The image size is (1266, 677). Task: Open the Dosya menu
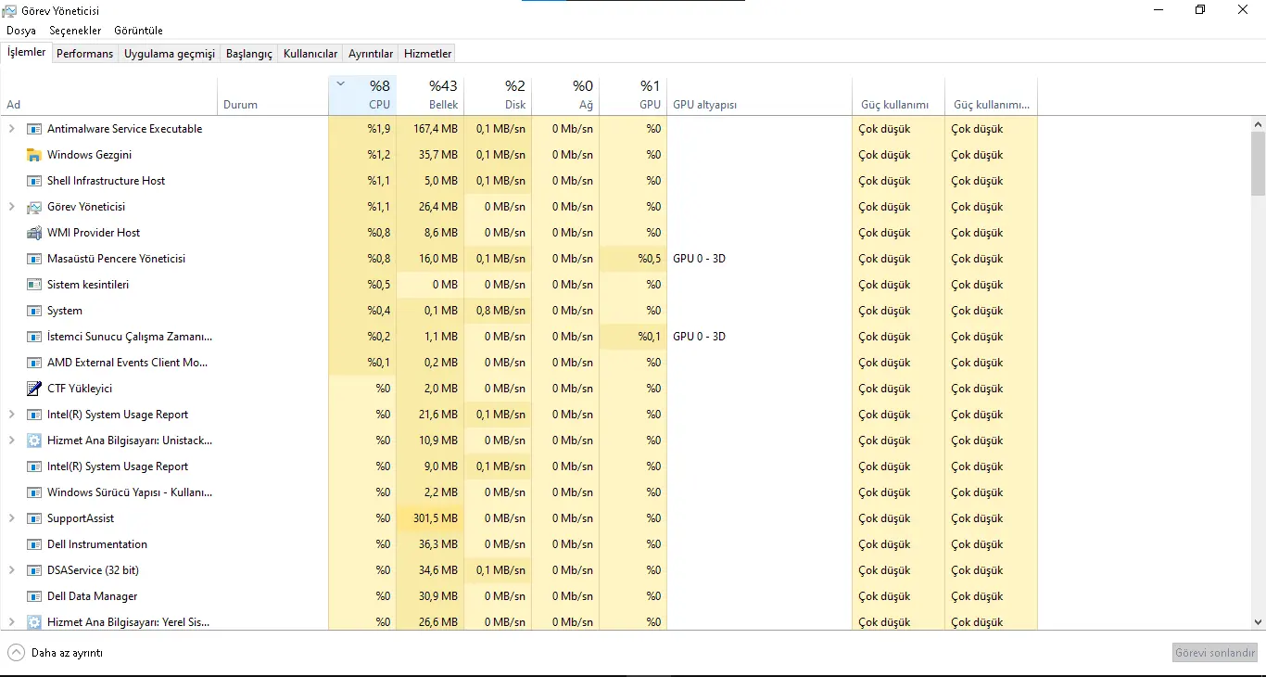21,31
